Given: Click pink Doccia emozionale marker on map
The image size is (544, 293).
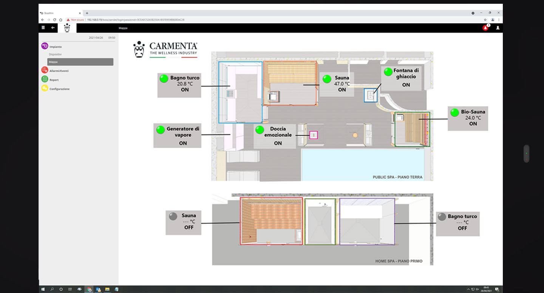Looking at the screenshot, I should point(313,135).
